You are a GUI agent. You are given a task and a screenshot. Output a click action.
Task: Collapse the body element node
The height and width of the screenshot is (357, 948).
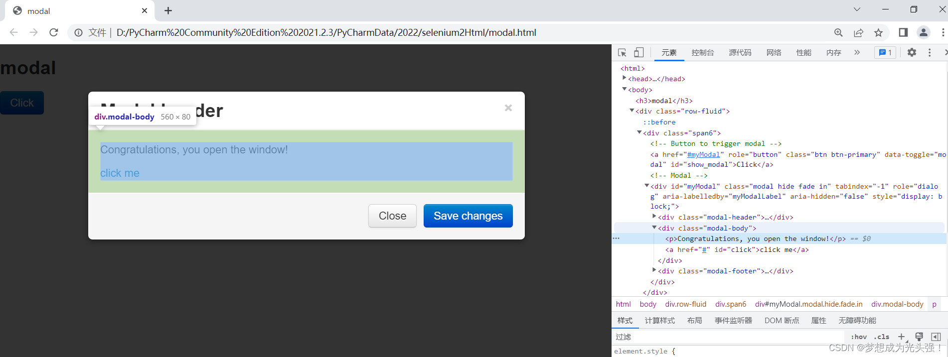pos(624,89)
